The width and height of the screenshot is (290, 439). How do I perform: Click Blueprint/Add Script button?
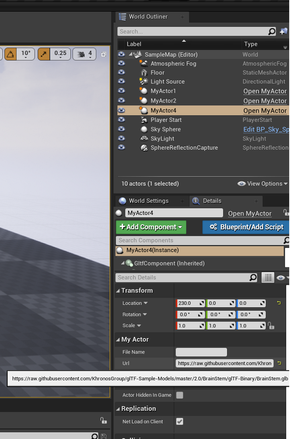click(246, 227)
